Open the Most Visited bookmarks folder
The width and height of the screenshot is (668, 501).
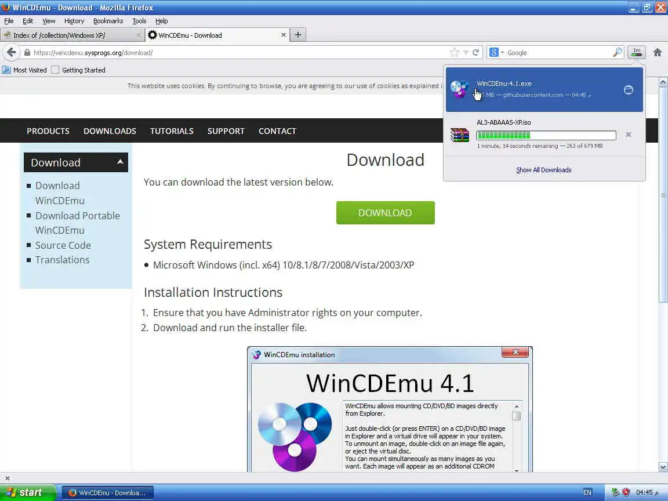point(24,70)
